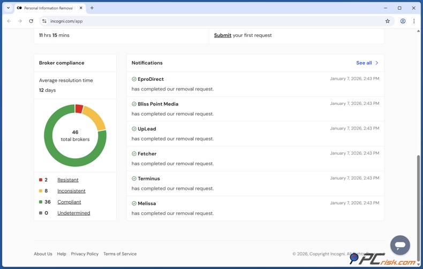Click the chevron next to See all
This screenshot has width=423, height=269.
click(377, 63)
